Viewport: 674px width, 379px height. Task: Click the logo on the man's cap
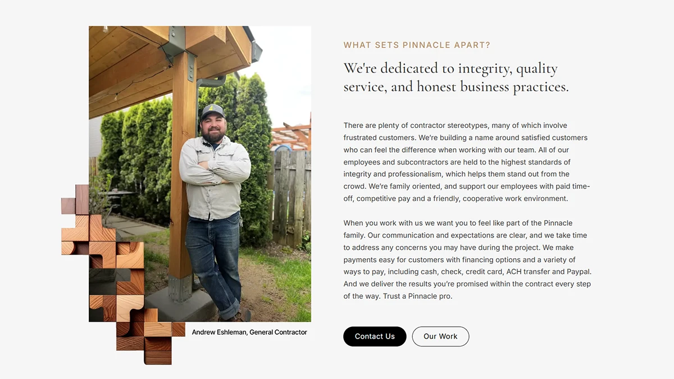click(212, 109)
